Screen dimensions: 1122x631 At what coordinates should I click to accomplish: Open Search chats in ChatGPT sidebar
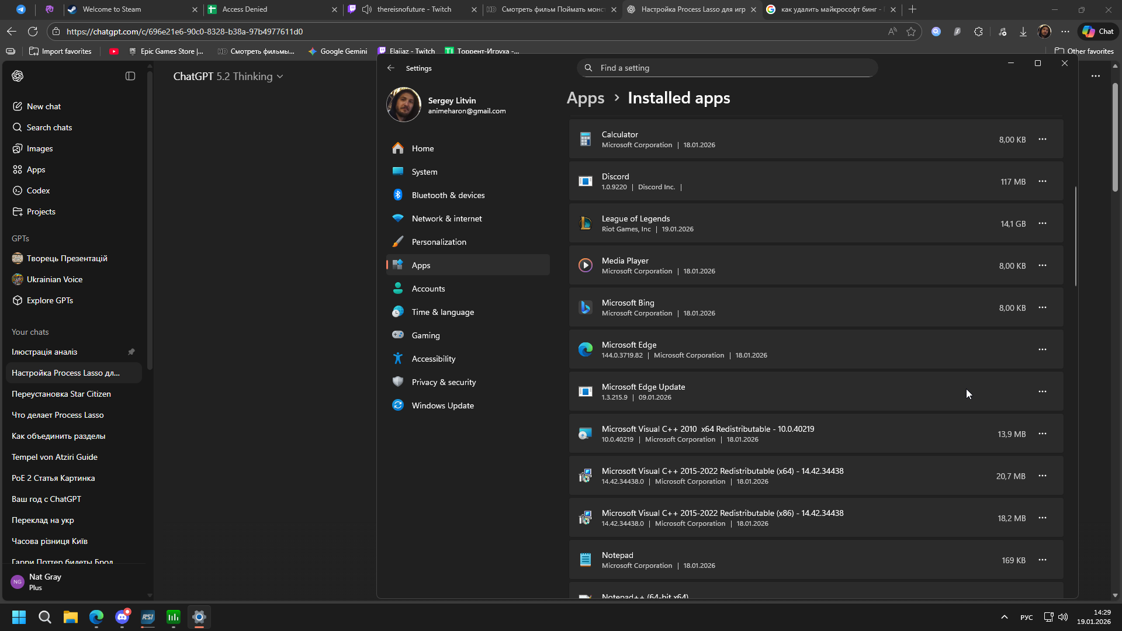click(49, 127)
